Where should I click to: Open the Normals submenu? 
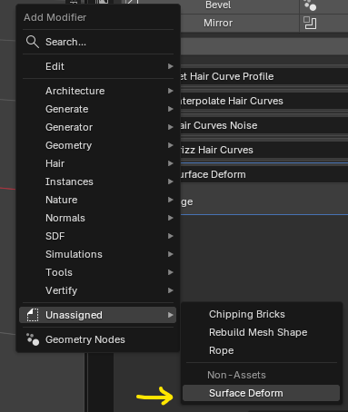[97, 218]
